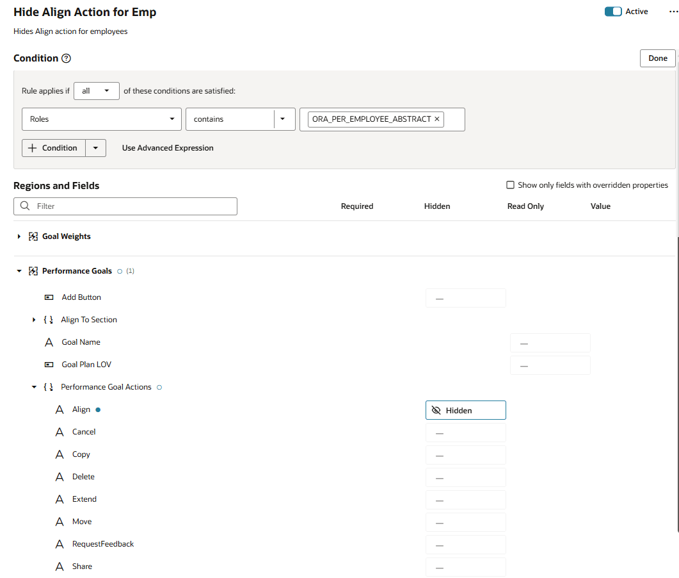Click the magnifier icon in the Filter box
The height and width of the screenshot is (578, 679).
(24, 206)
